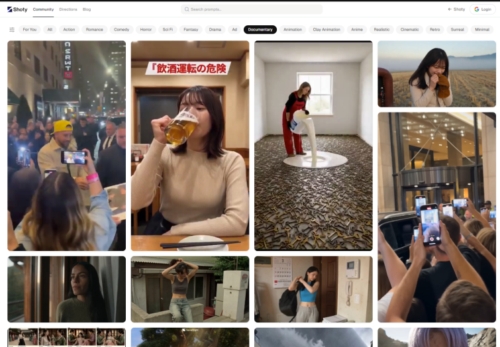Open the woman drinking beer video thumbnail
500x347 pixels.
(190, 146)
